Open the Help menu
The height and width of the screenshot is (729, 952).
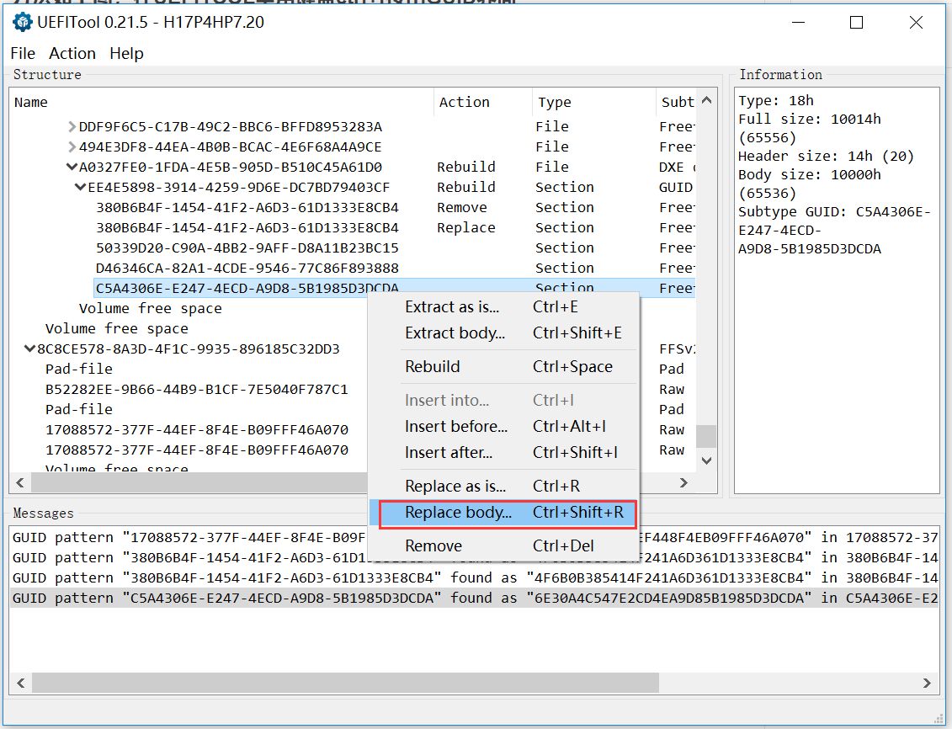126,53
